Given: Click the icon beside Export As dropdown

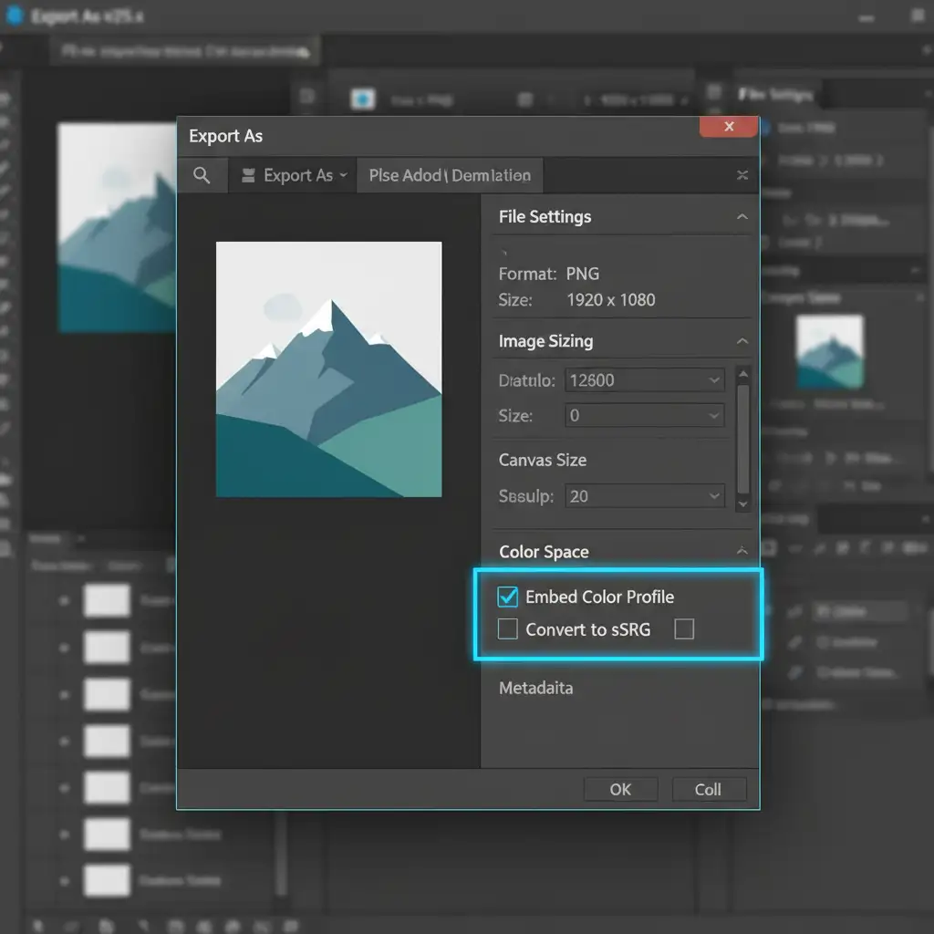Looking at the screenshot, I should [248, 176].
